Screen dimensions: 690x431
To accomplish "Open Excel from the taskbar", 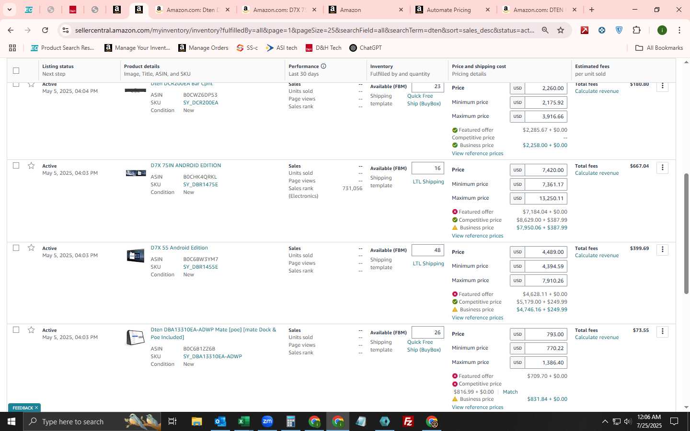I will pyautogui.click(x=243, y=421).
